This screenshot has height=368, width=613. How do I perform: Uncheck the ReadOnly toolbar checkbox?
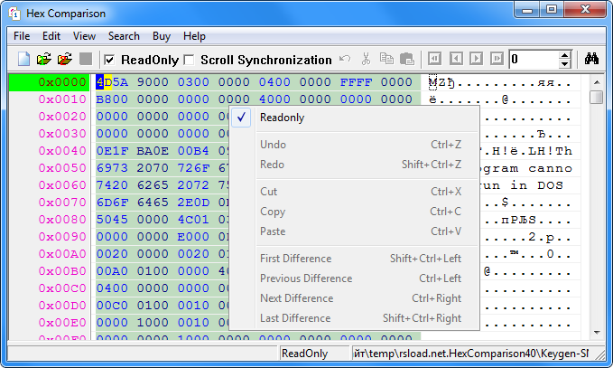[109, 60]
